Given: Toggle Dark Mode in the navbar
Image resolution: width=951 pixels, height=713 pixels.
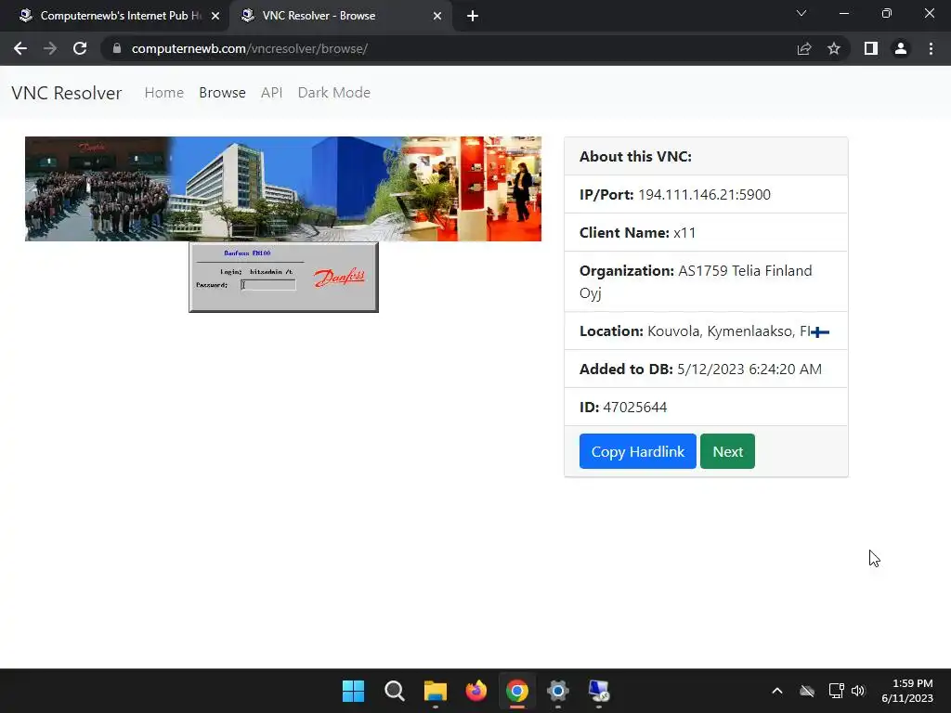Looking at the screenshot, I should [333, 93].
